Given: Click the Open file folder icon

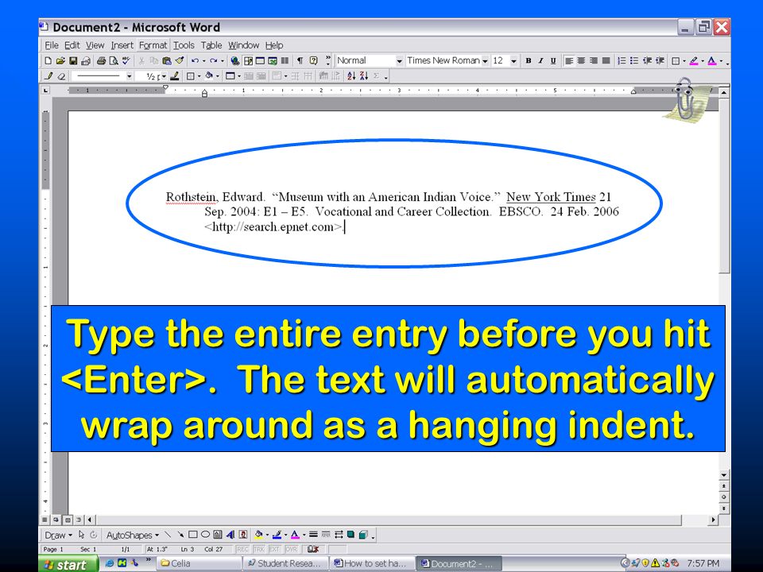Looking at the screenshot, I should [x=60, y=61].
